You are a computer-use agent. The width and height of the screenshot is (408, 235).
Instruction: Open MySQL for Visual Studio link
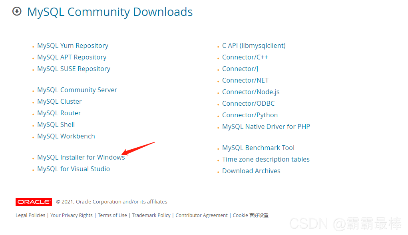74,169
